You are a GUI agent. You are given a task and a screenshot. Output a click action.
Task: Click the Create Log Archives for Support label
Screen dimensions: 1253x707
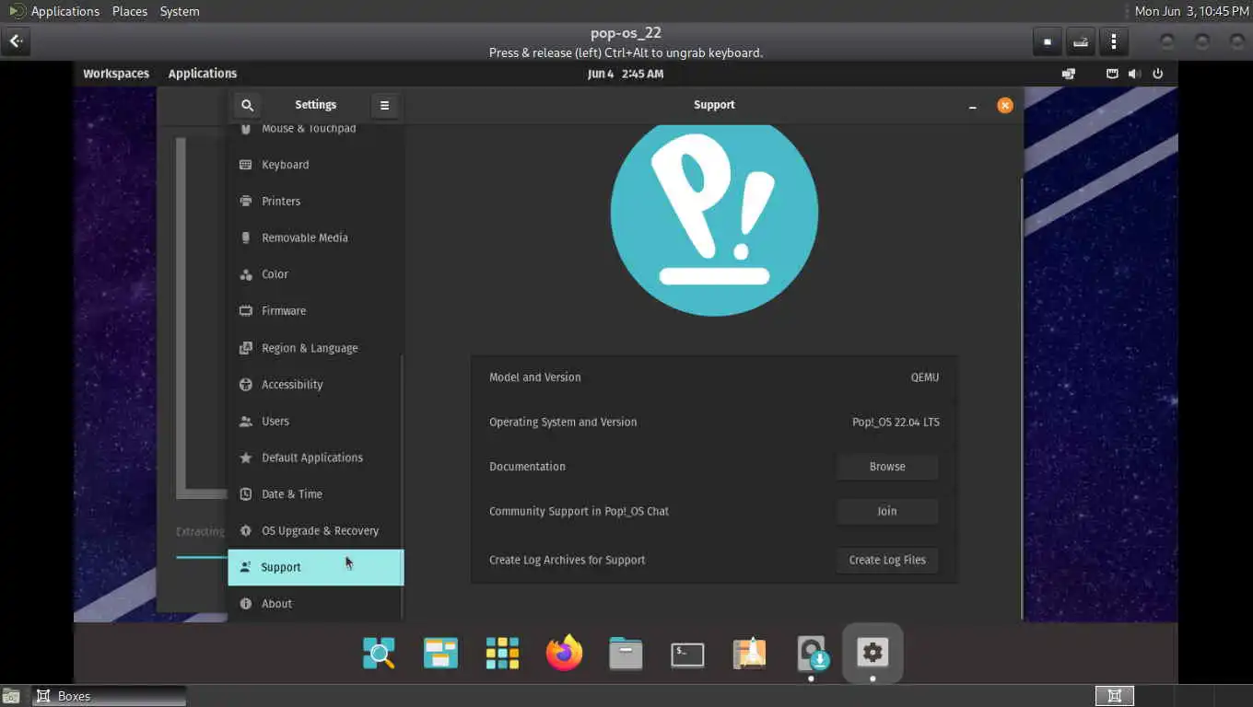[567, 560]
